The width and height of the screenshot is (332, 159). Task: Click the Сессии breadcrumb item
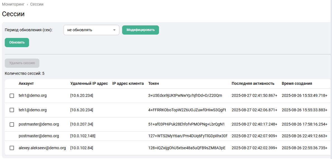point(37,4)
